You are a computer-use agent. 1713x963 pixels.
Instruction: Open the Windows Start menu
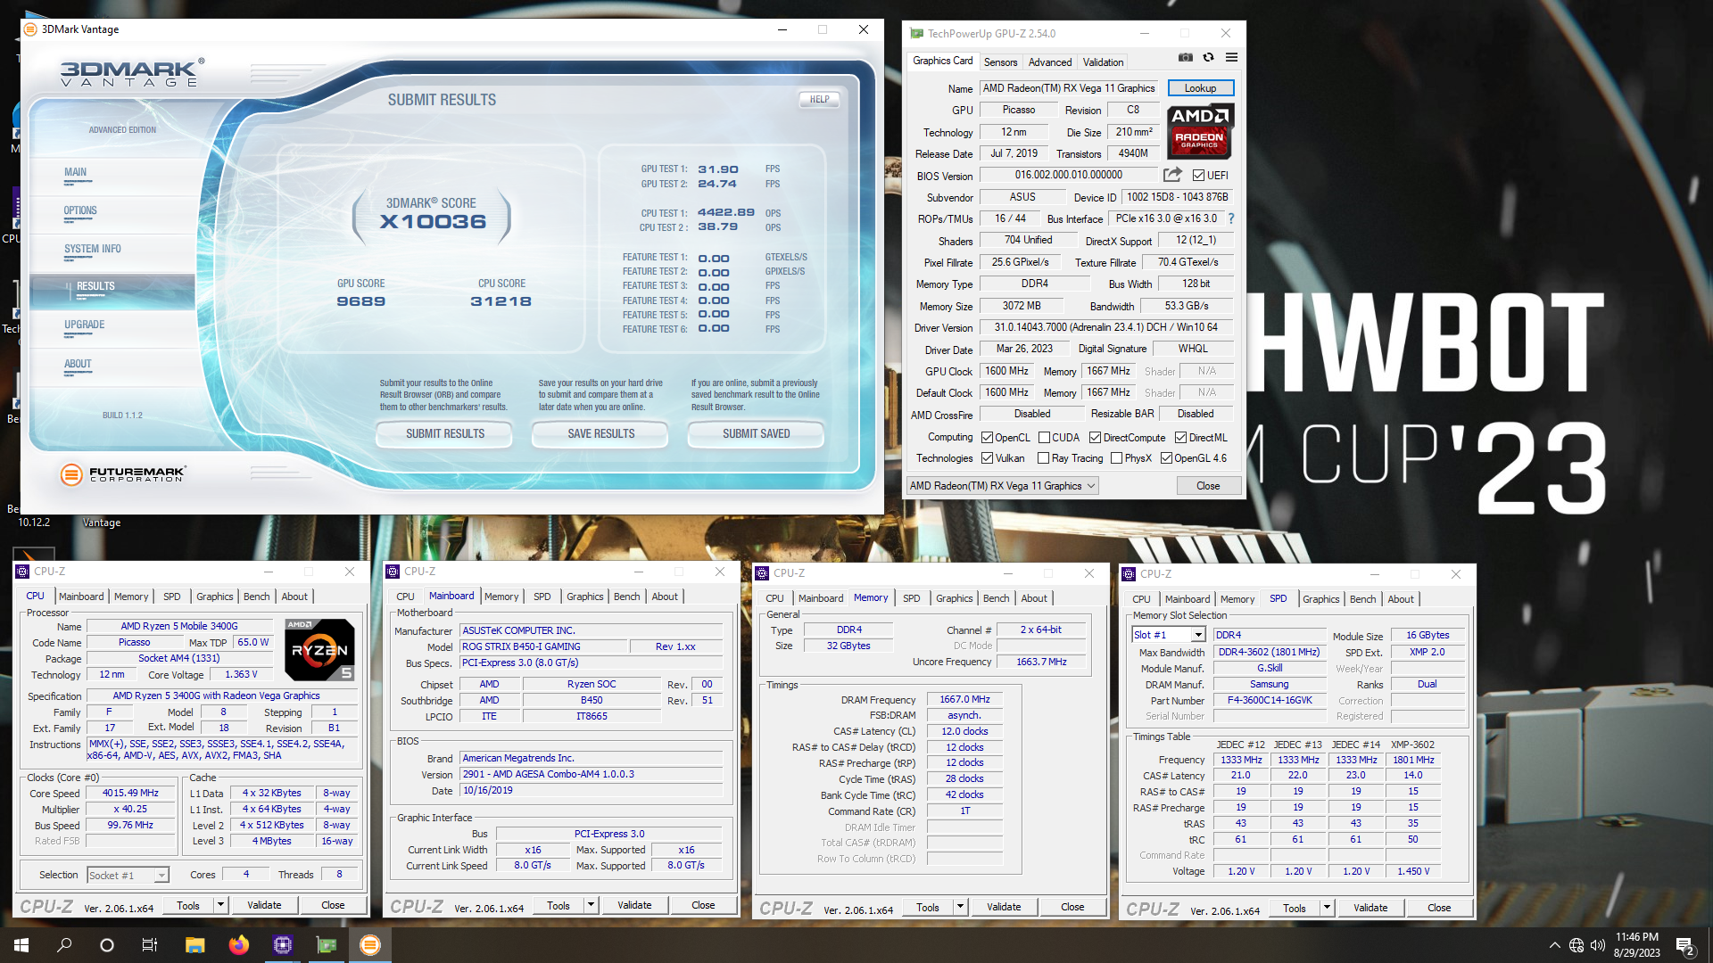point(21,945)
